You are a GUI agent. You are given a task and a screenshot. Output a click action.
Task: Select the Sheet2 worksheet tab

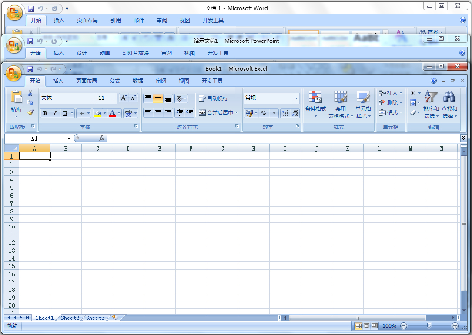tap(70, 318)
